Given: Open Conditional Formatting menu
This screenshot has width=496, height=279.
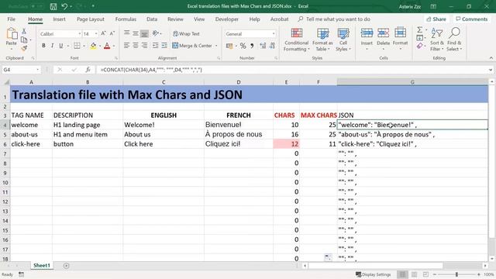Looking at the screenshot, I should coord(296,40).
